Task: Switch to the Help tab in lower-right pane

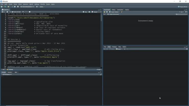Action: 120,47
